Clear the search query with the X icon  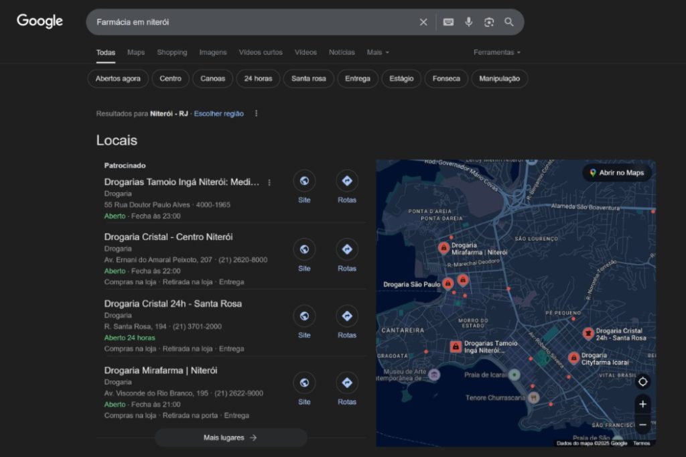pos(423,22)
